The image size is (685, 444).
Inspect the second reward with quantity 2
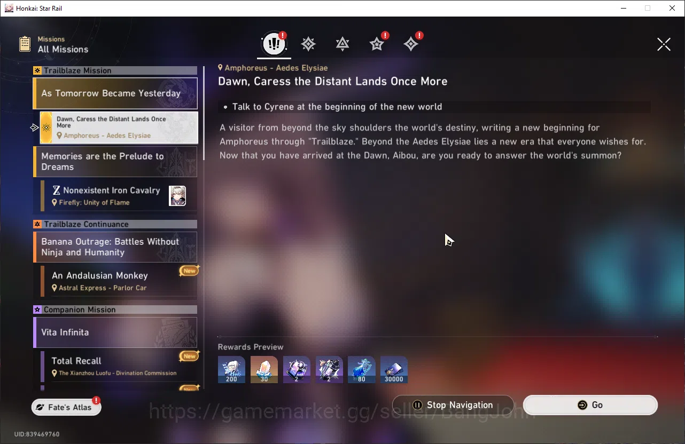pos(329,369)
